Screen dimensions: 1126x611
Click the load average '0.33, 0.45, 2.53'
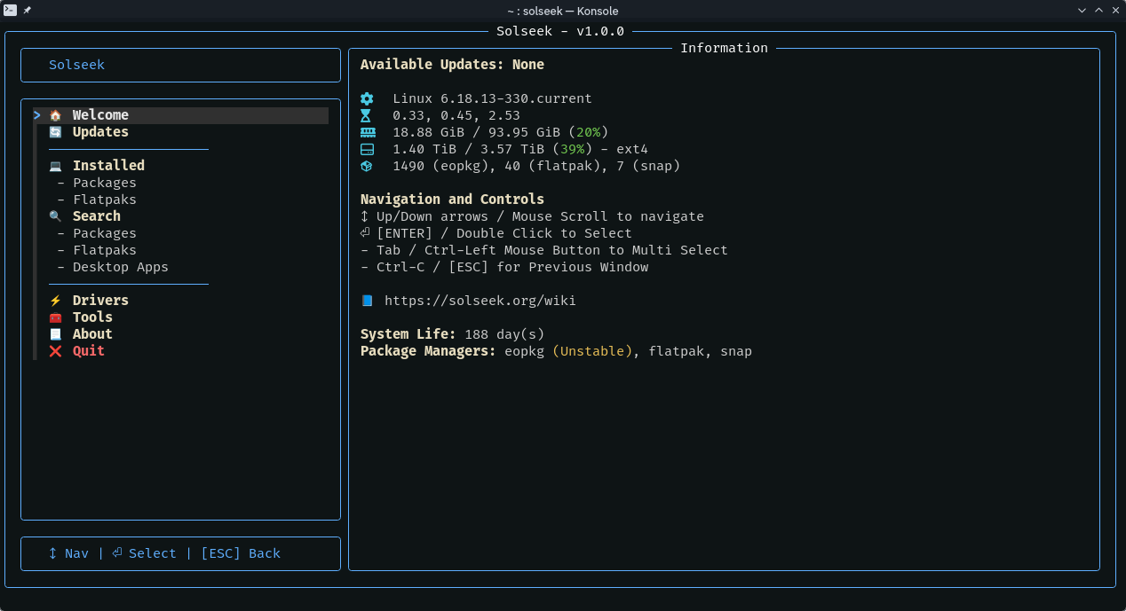click(456, 115)
